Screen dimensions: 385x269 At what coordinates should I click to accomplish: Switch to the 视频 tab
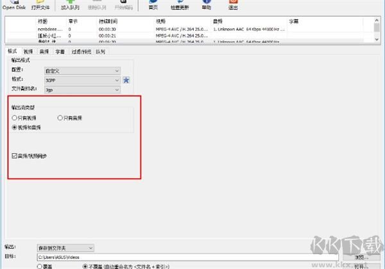28,52
